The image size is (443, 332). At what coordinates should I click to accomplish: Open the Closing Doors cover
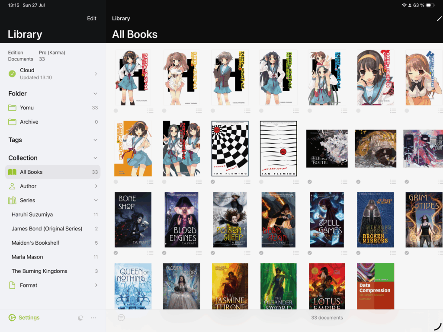click(x=181, y=286)
